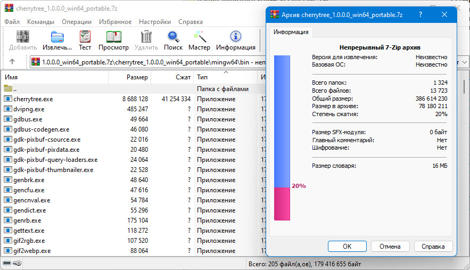Click the Информация toolbar icon

(236, 37)
